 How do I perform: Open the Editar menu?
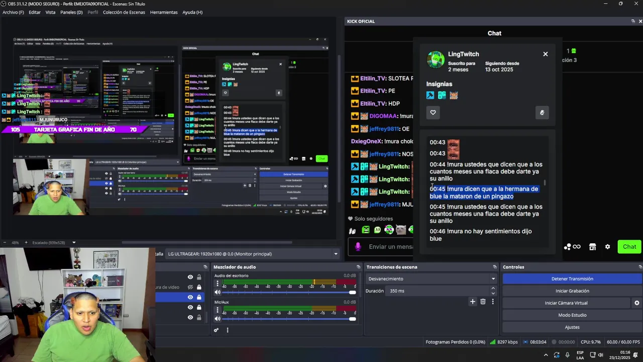35,12
